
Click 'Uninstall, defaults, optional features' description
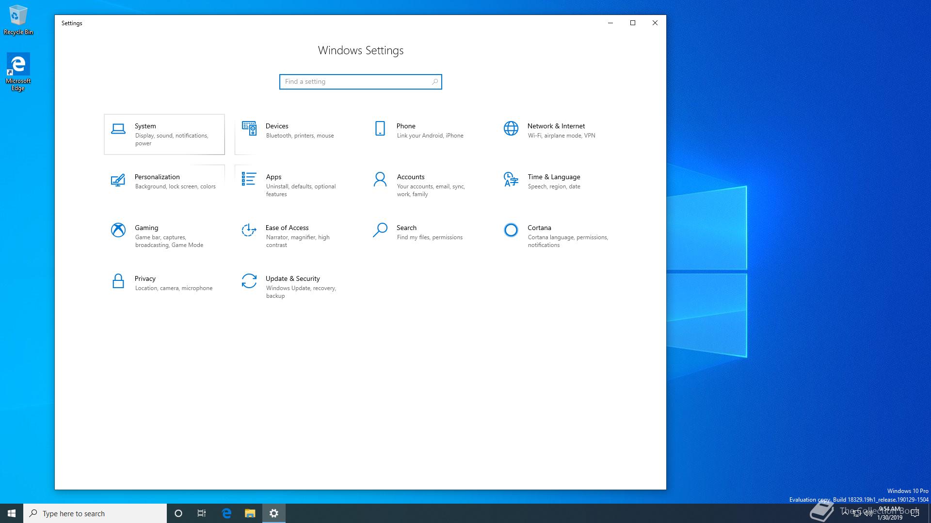301,190
